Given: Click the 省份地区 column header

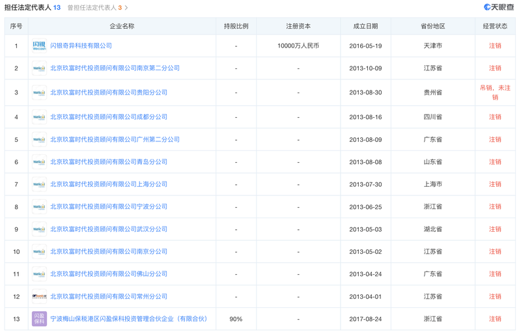Looking at the screenshot, I should (433, 26).
